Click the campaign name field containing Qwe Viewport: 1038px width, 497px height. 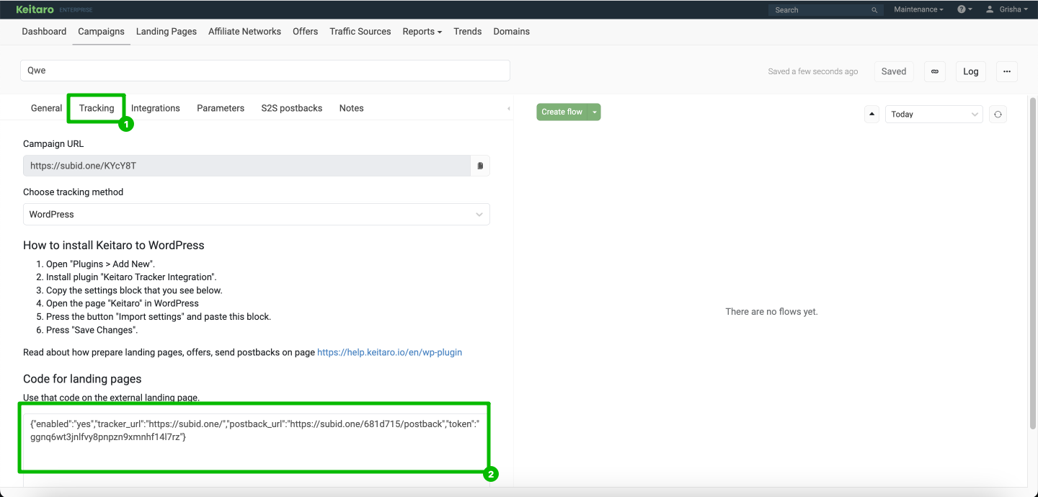265,71
